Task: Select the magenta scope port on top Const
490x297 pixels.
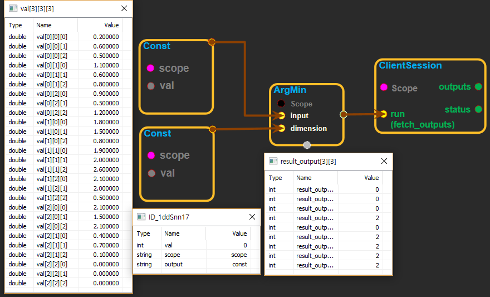Action: pyautogui.click(x=150, y=69)
